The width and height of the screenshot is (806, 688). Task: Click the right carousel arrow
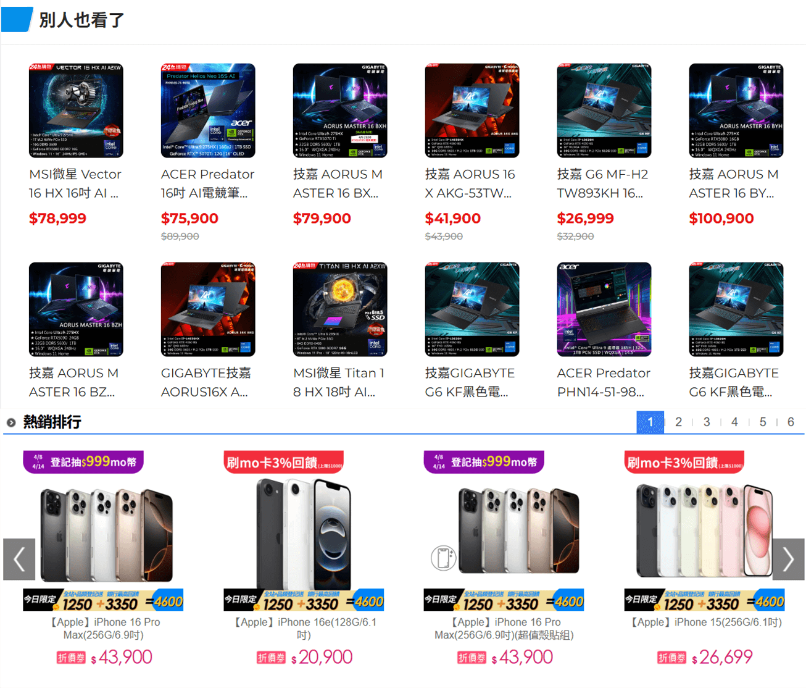(788, 560)
